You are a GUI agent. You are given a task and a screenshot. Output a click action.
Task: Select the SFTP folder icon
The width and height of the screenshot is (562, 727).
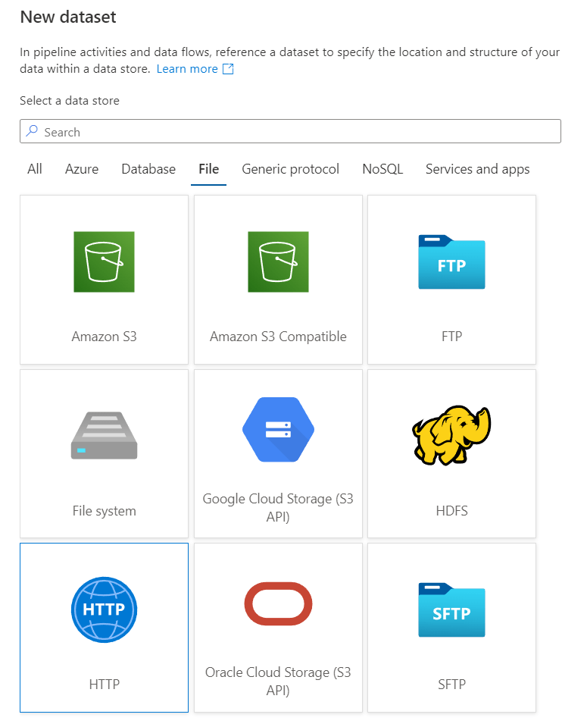click(x=451, y=609)
